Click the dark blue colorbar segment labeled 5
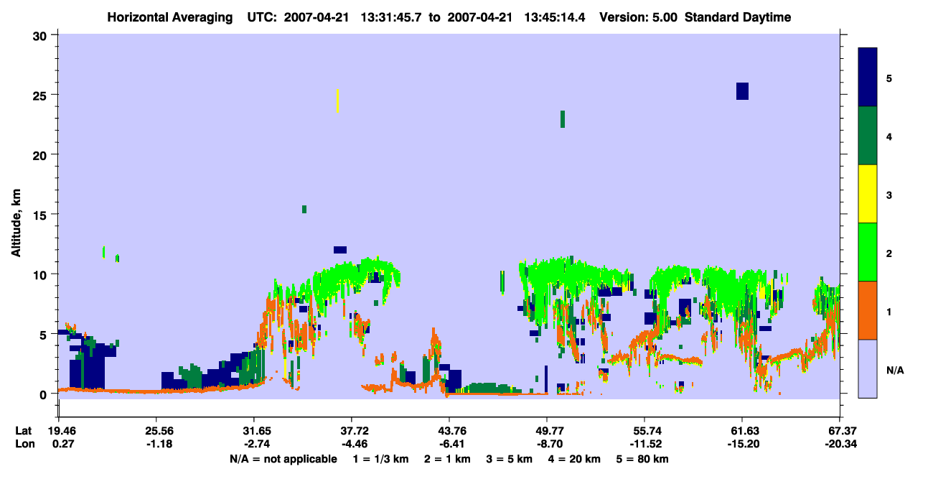The image size is (933, 479). coord(868,78)
